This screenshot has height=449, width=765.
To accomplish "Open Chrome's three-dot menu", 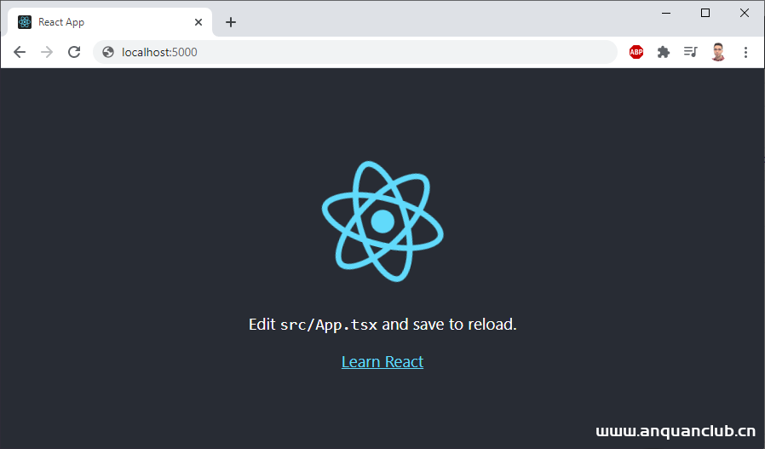I will click(745, 52).
